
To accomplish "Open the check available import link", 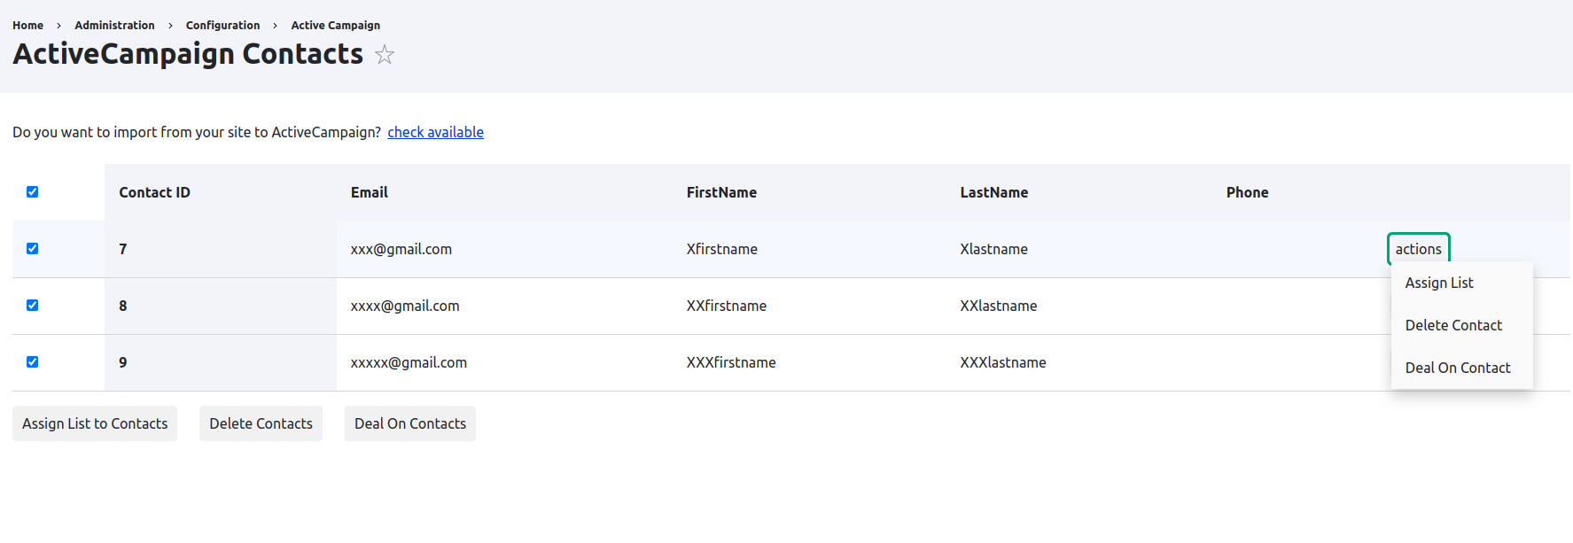I will click(x=435, y=132).
